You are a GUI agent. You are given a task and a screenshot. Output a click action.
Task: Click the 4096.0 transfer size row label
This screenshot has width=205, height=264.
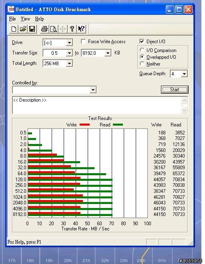(20, 209)
